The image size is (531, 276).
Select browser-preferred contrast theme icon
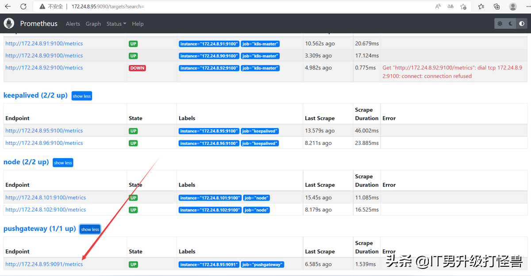pos(522,24)
